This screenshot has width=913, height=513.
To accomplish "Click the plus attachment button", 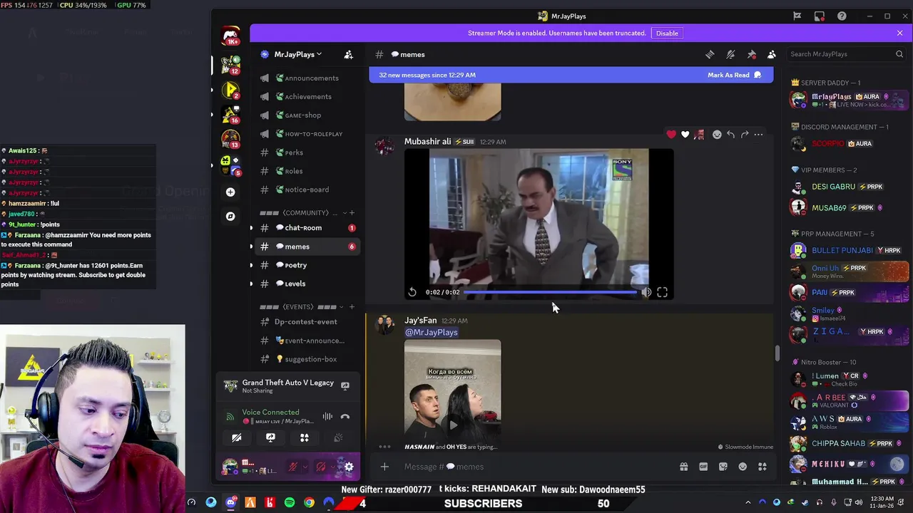I will coord(384,467).
